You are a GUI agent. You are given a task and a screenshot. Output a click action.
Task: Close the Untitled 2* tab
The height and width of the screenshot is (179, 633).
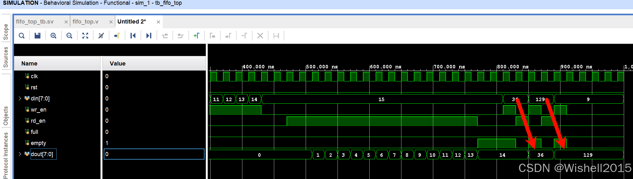point(158,22)
